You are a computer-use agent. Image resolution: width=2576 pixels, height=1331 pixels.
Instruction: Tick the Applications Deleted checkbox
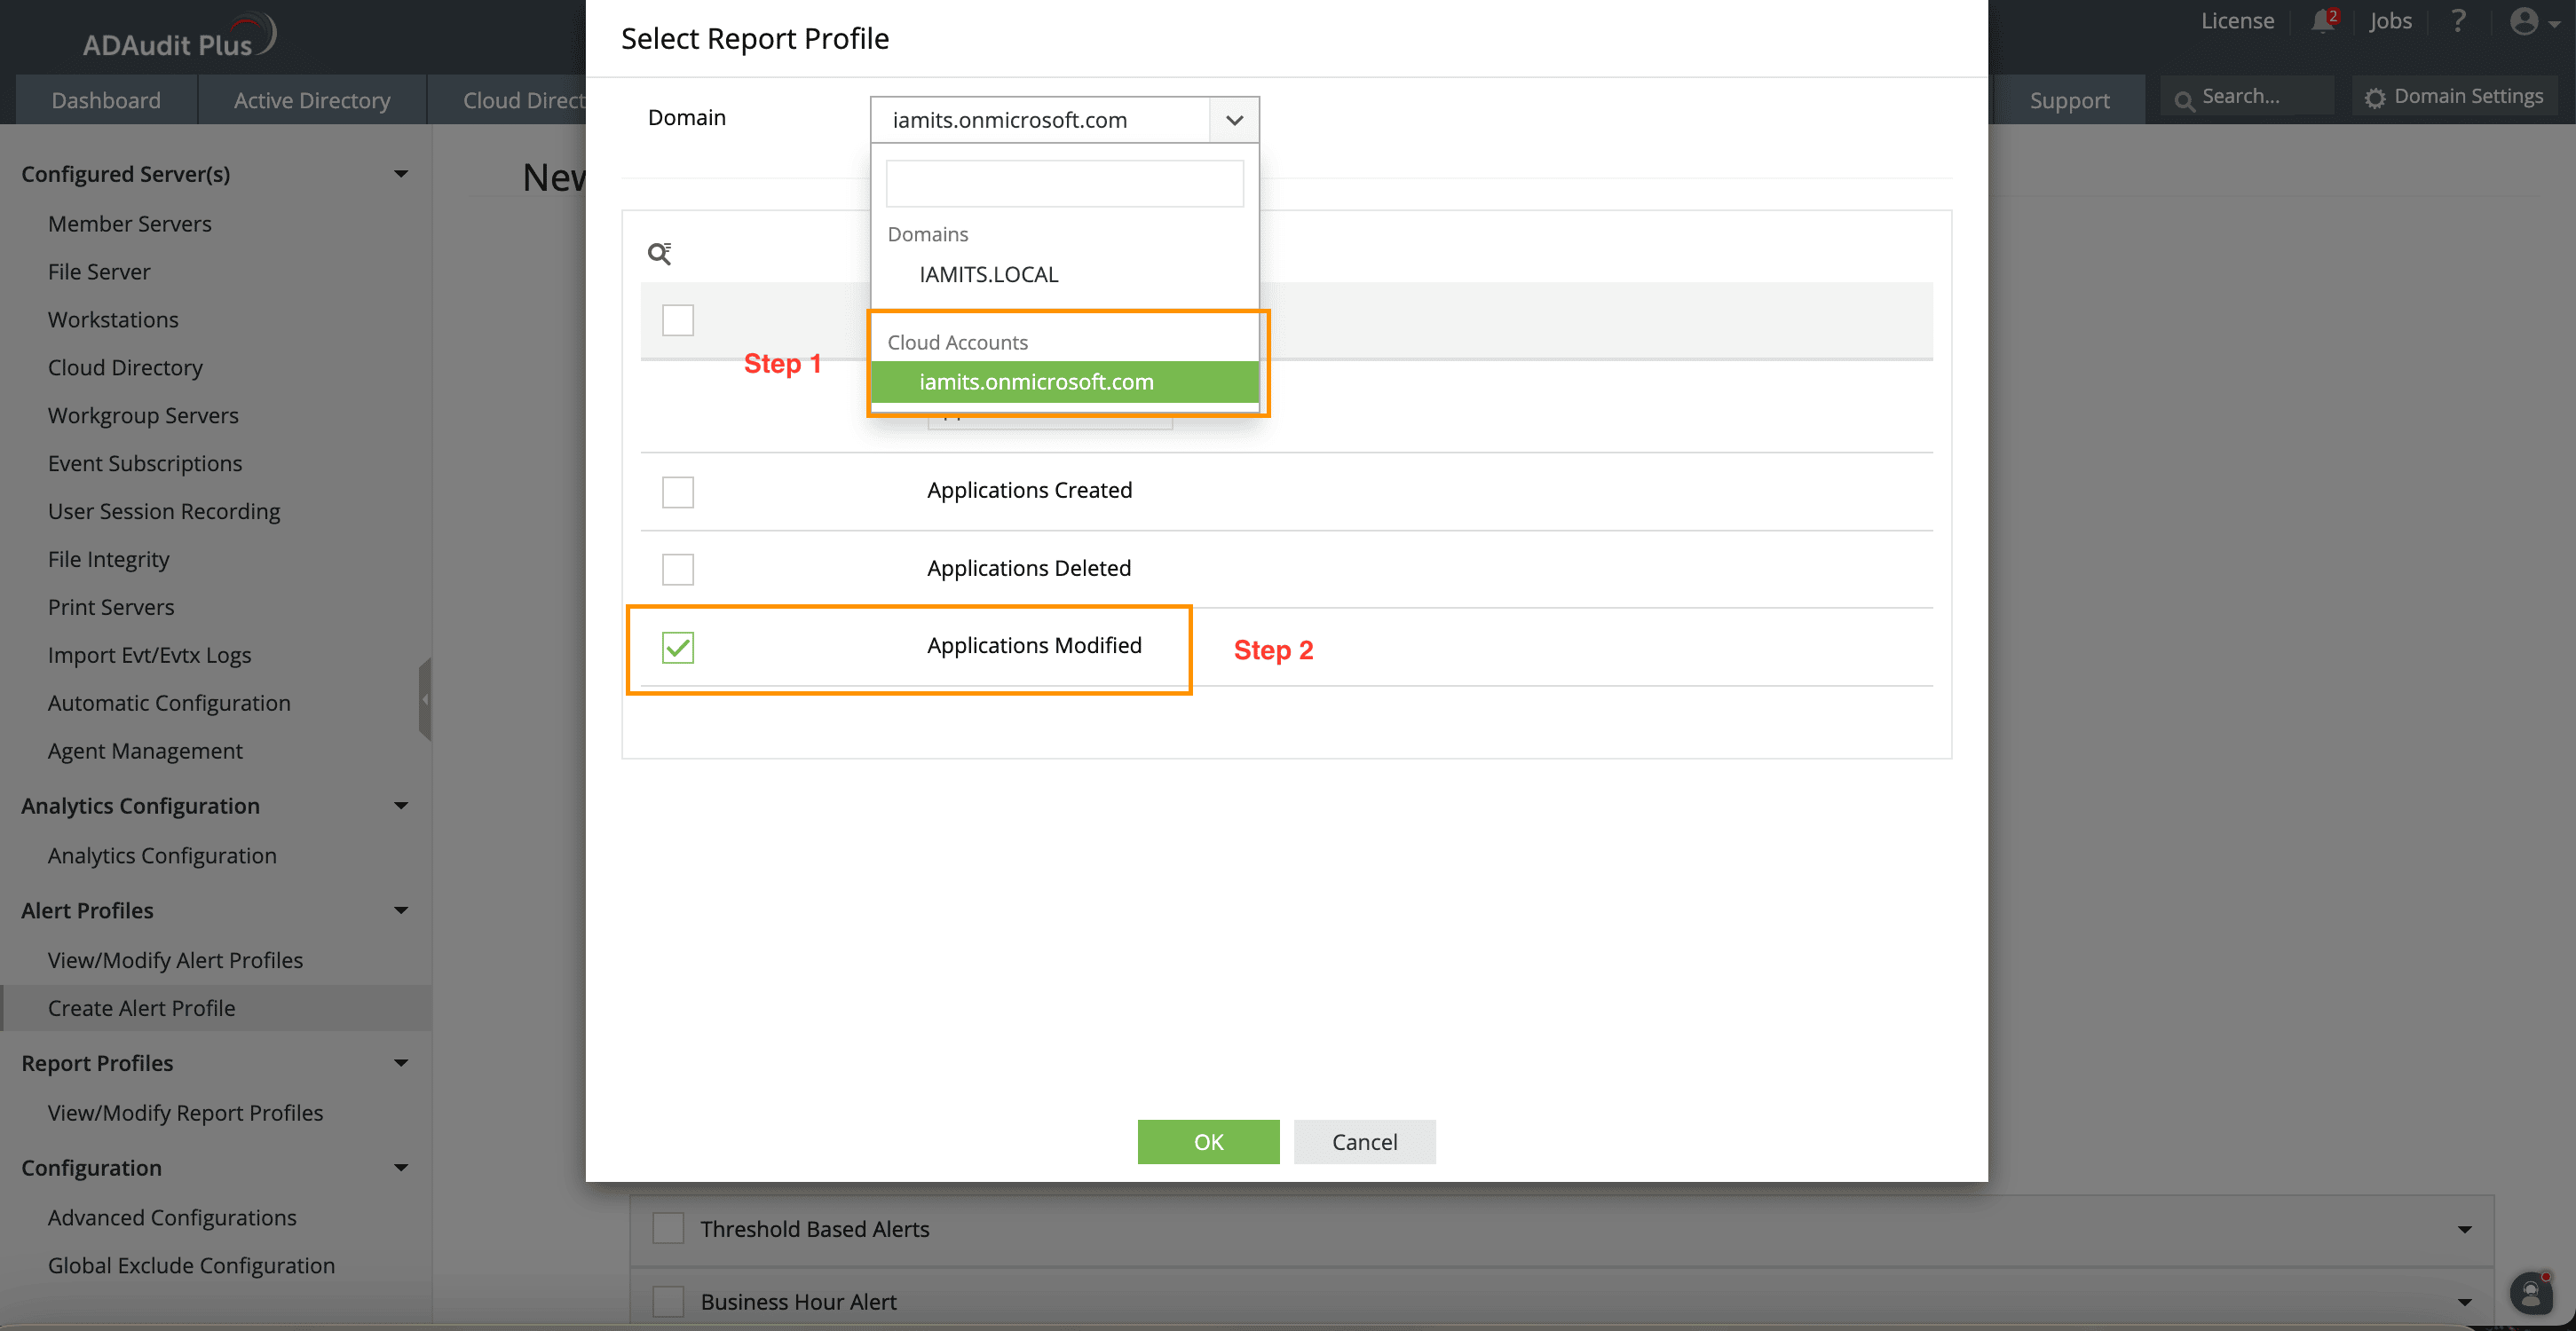tap(677, 569)
